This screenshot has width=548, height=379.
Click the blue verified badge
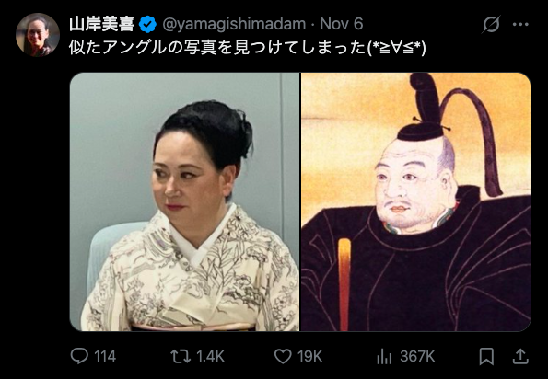pyautogui.click(x=147, y=25)
